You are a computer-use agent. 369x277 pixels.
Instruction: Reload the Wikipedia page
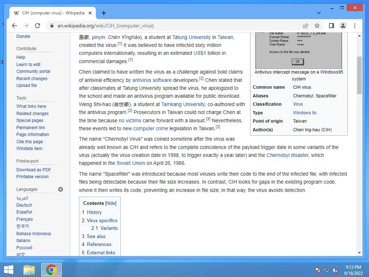pos(37,26)
